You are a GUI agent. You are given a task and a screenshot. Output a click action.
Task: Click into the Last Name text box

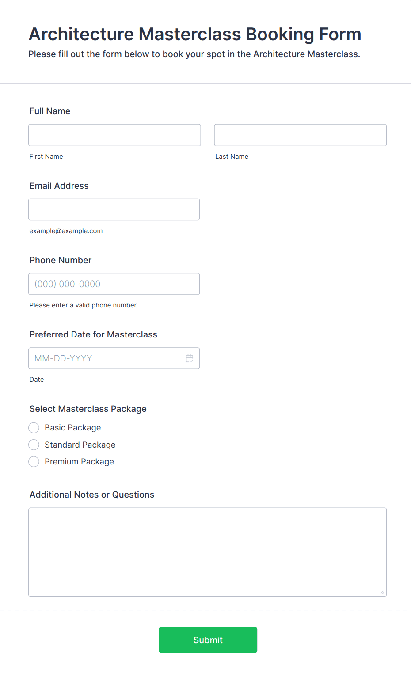point(300,135)
